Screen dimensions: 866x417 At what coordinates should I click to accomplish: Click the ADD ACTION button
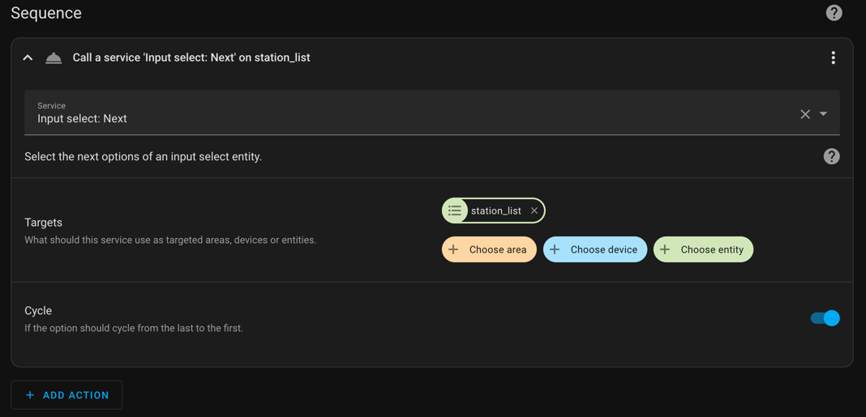click(66, 395)
